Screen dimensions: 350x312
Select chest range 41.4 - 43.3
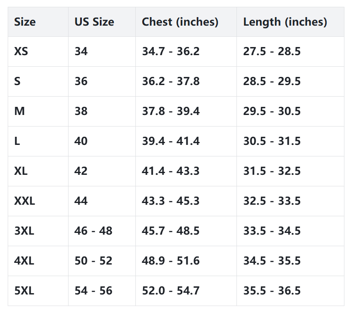tap(171, 171)
